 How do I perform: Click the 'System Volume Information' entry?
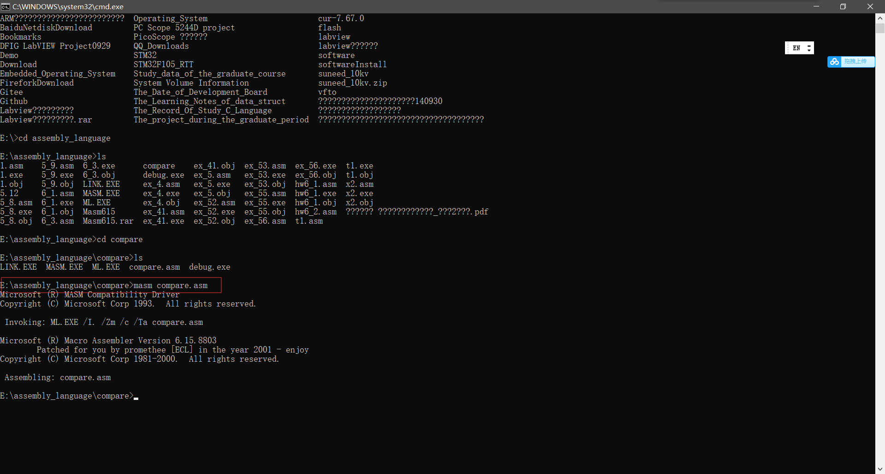pos(191,83)
